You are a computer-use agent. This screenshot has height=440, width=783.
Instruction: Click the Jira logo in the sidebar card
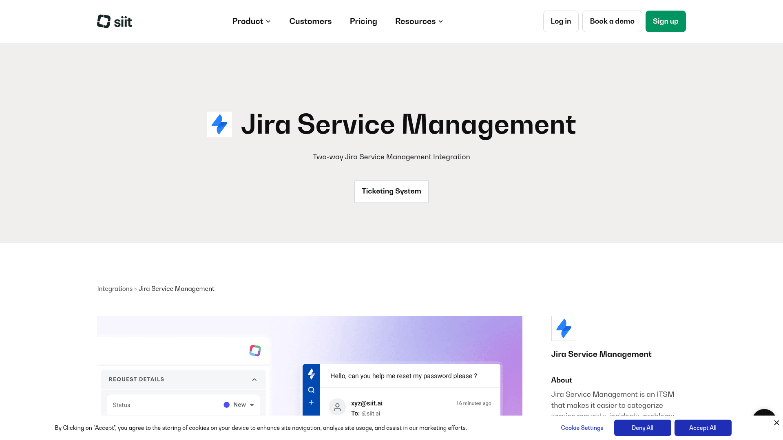564,328
